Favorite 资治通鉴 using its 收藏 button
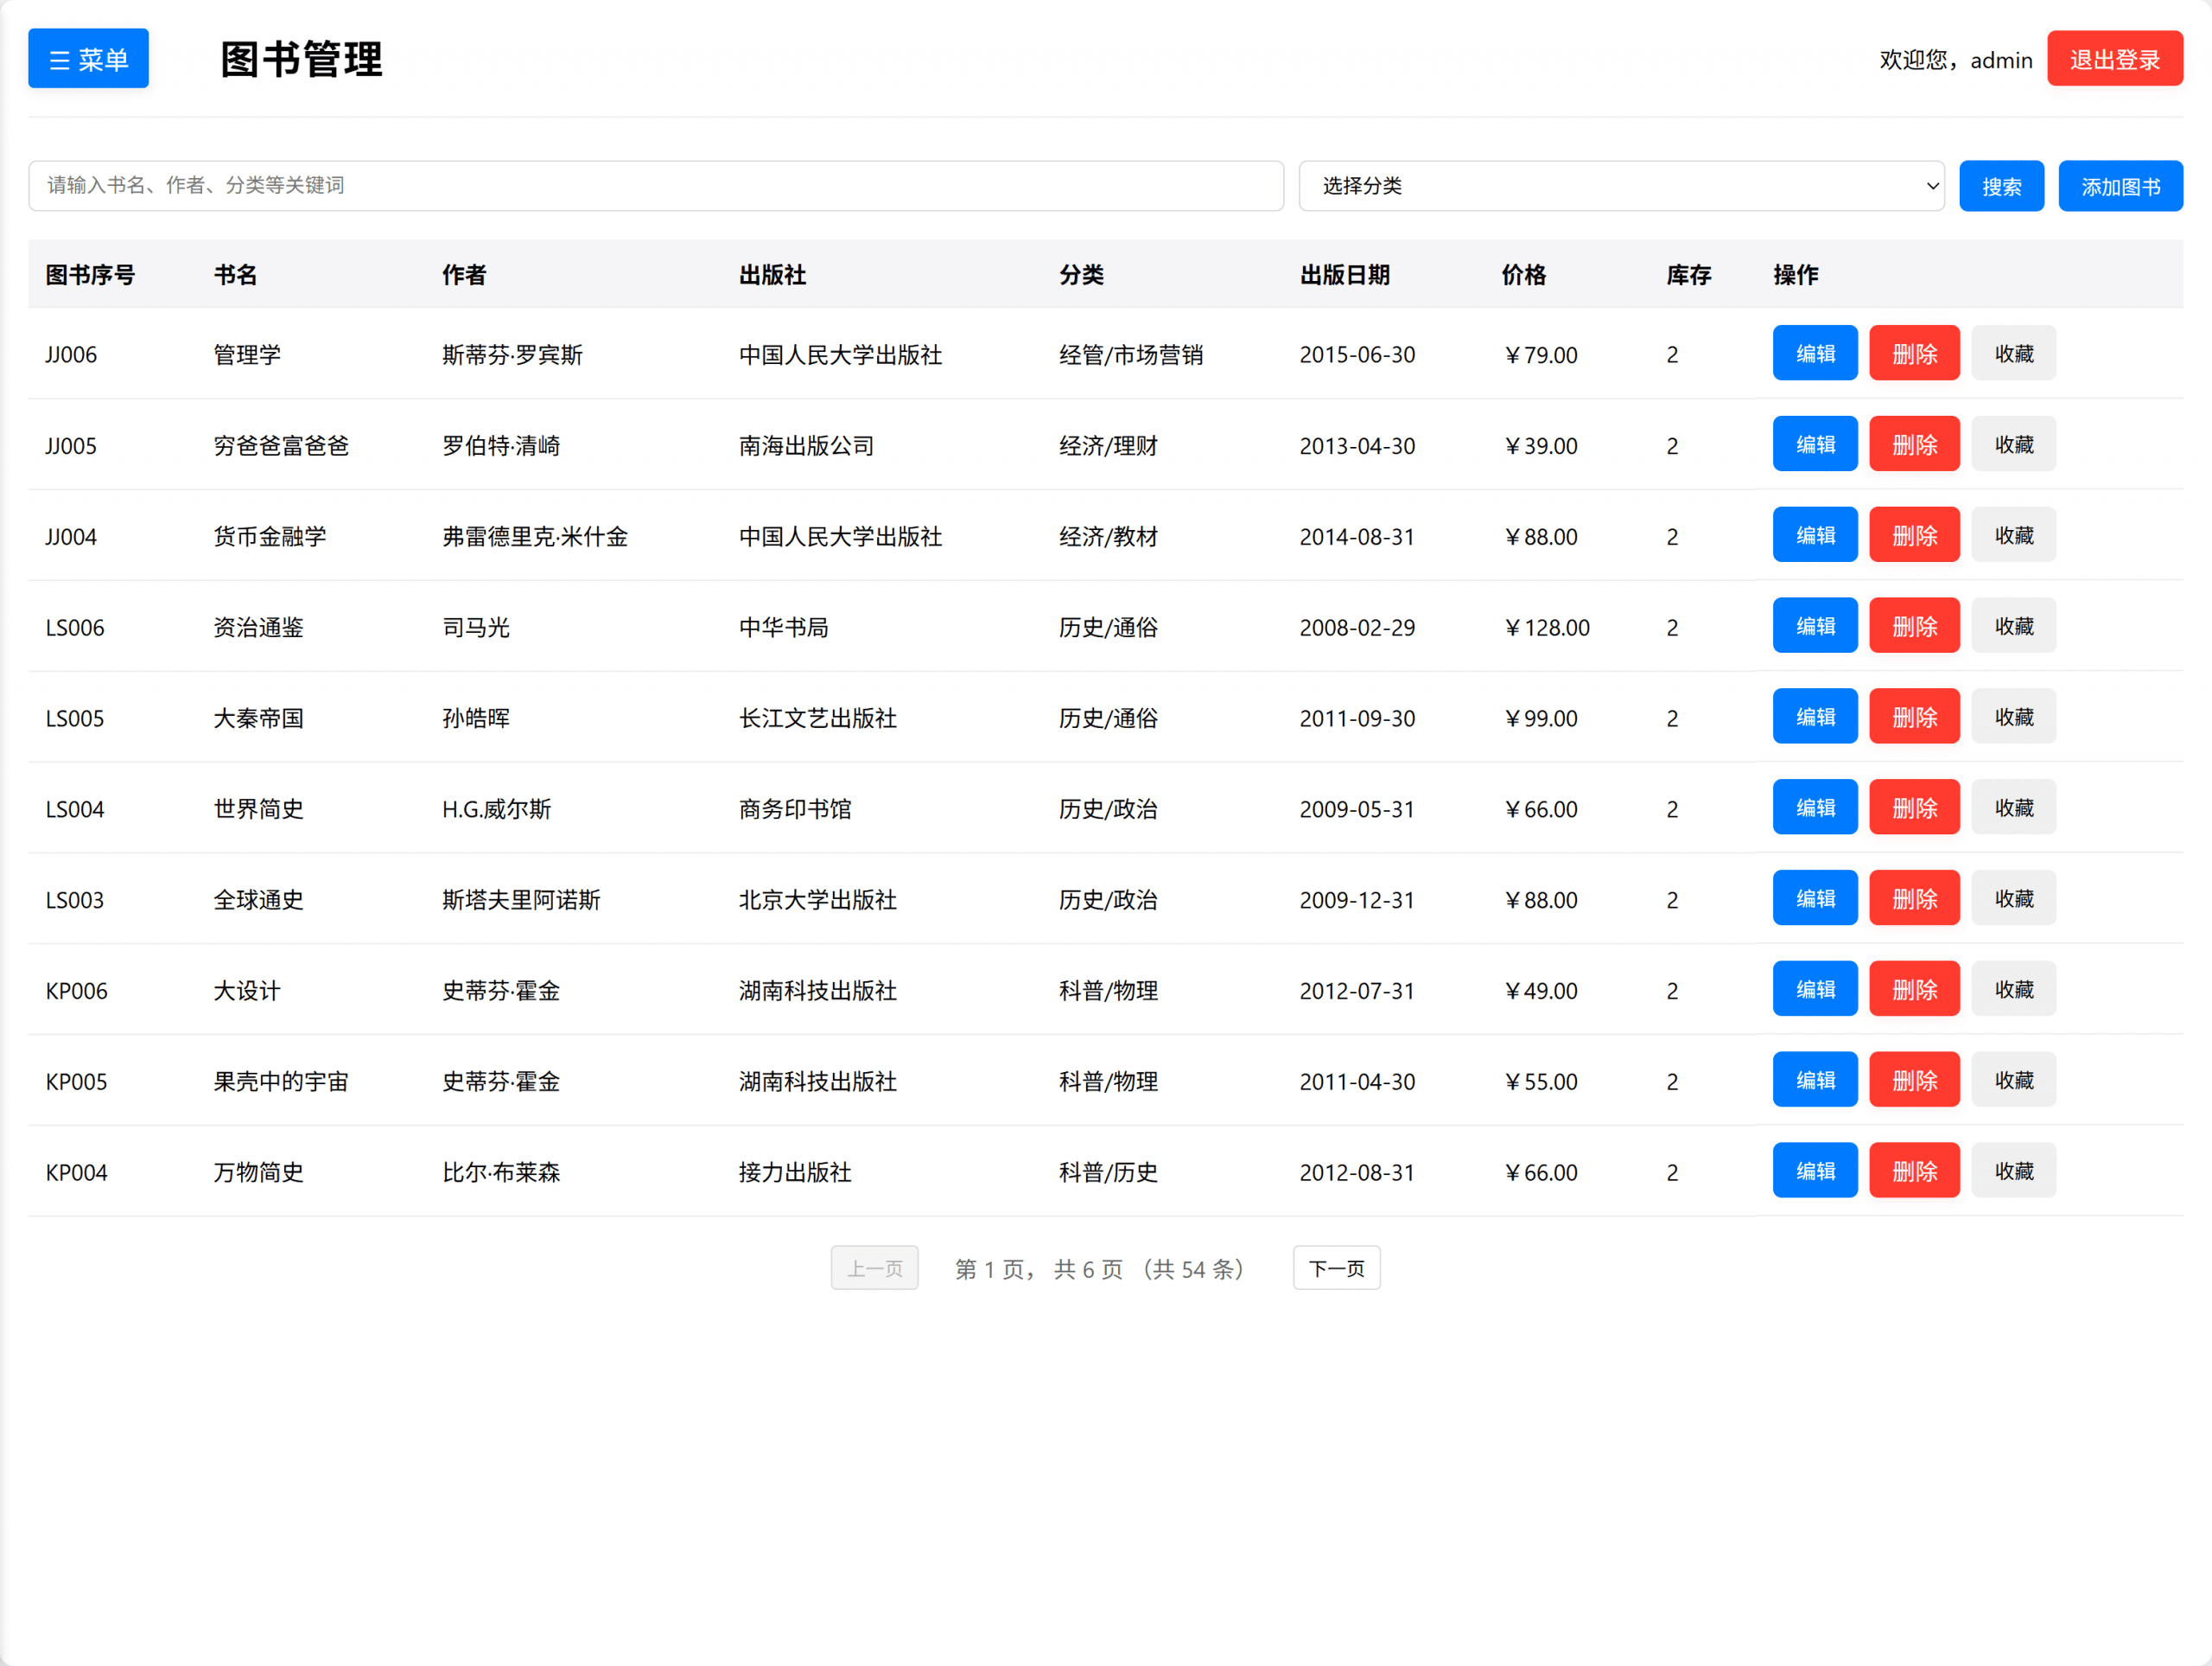The height and width of the screenshot is (1666, 2212). click(2013, 624)
